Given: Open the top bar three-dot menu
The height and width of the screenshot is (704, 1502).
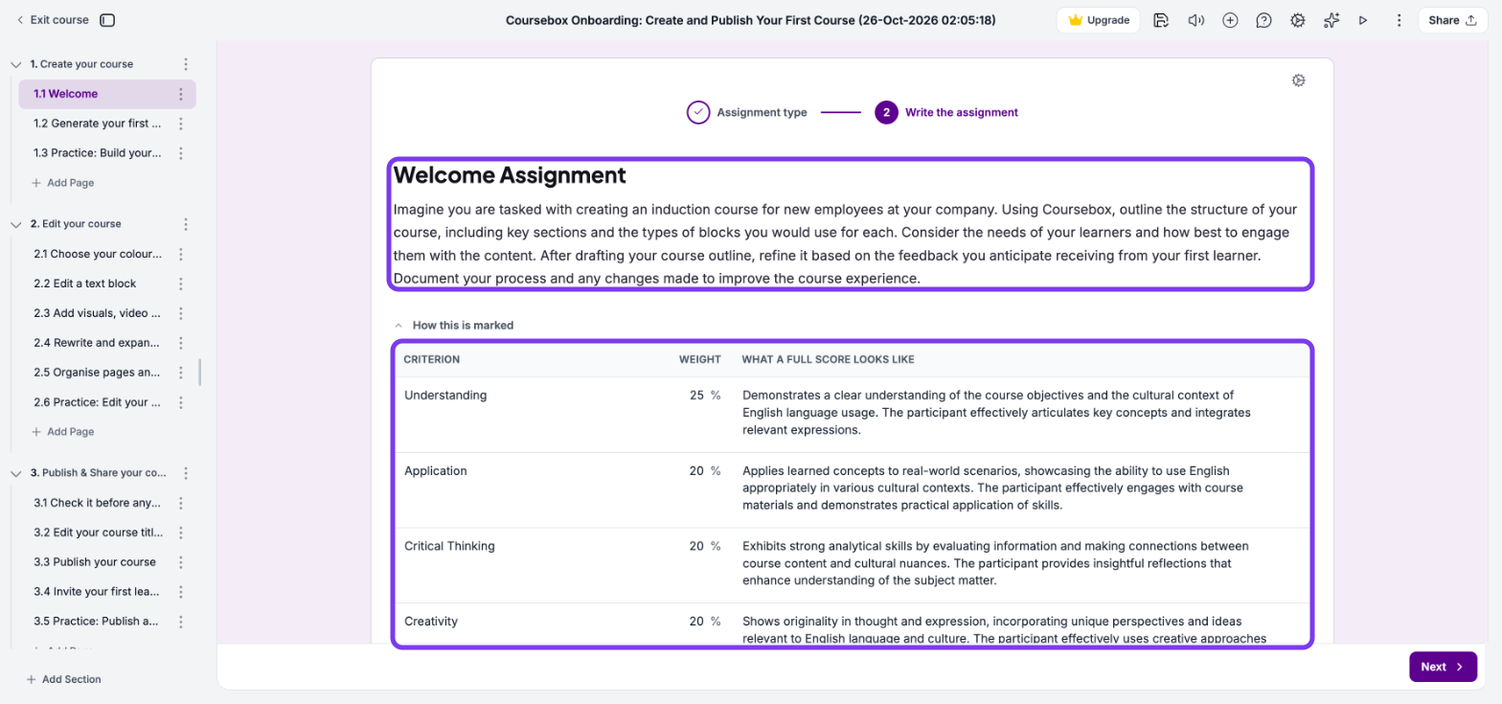Looking at the screenshot, I should tap(1399, 20).
